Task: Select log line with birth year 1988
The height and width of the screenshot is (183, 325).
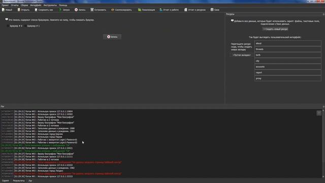Action: pos(38,129)
